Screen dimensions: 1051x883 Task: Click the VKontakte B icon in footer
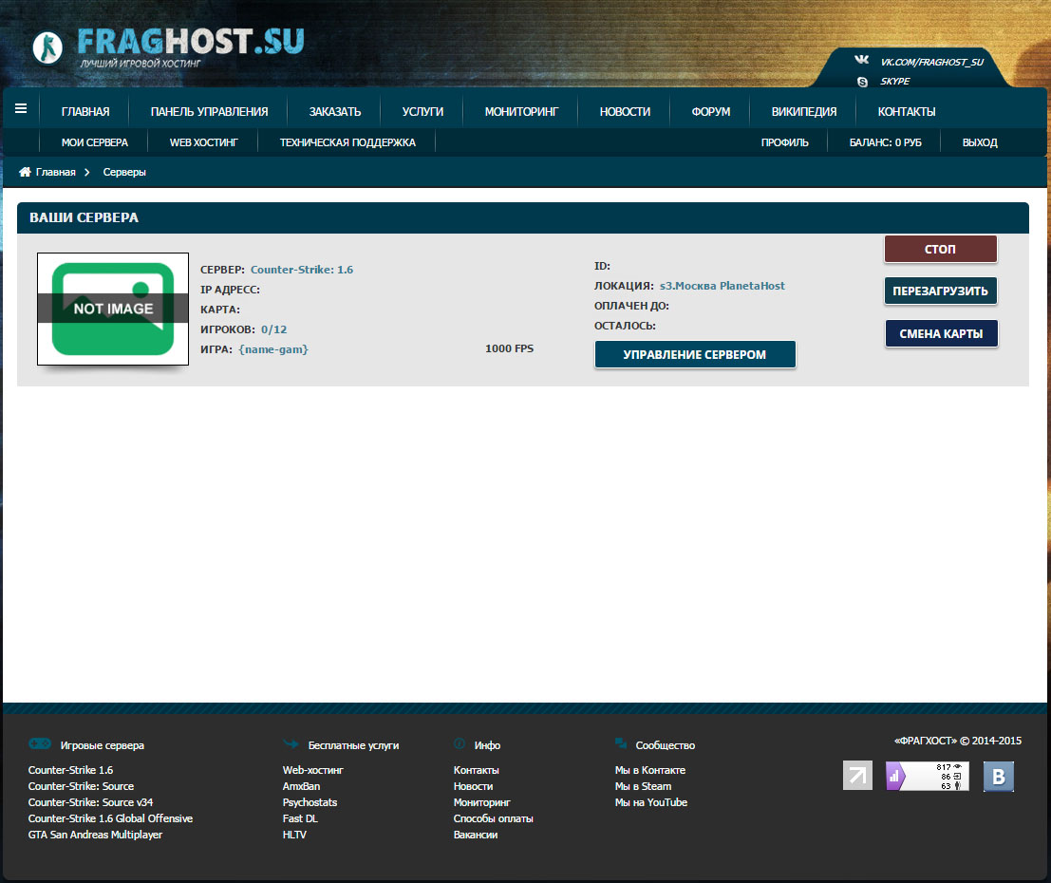(998, 777)
